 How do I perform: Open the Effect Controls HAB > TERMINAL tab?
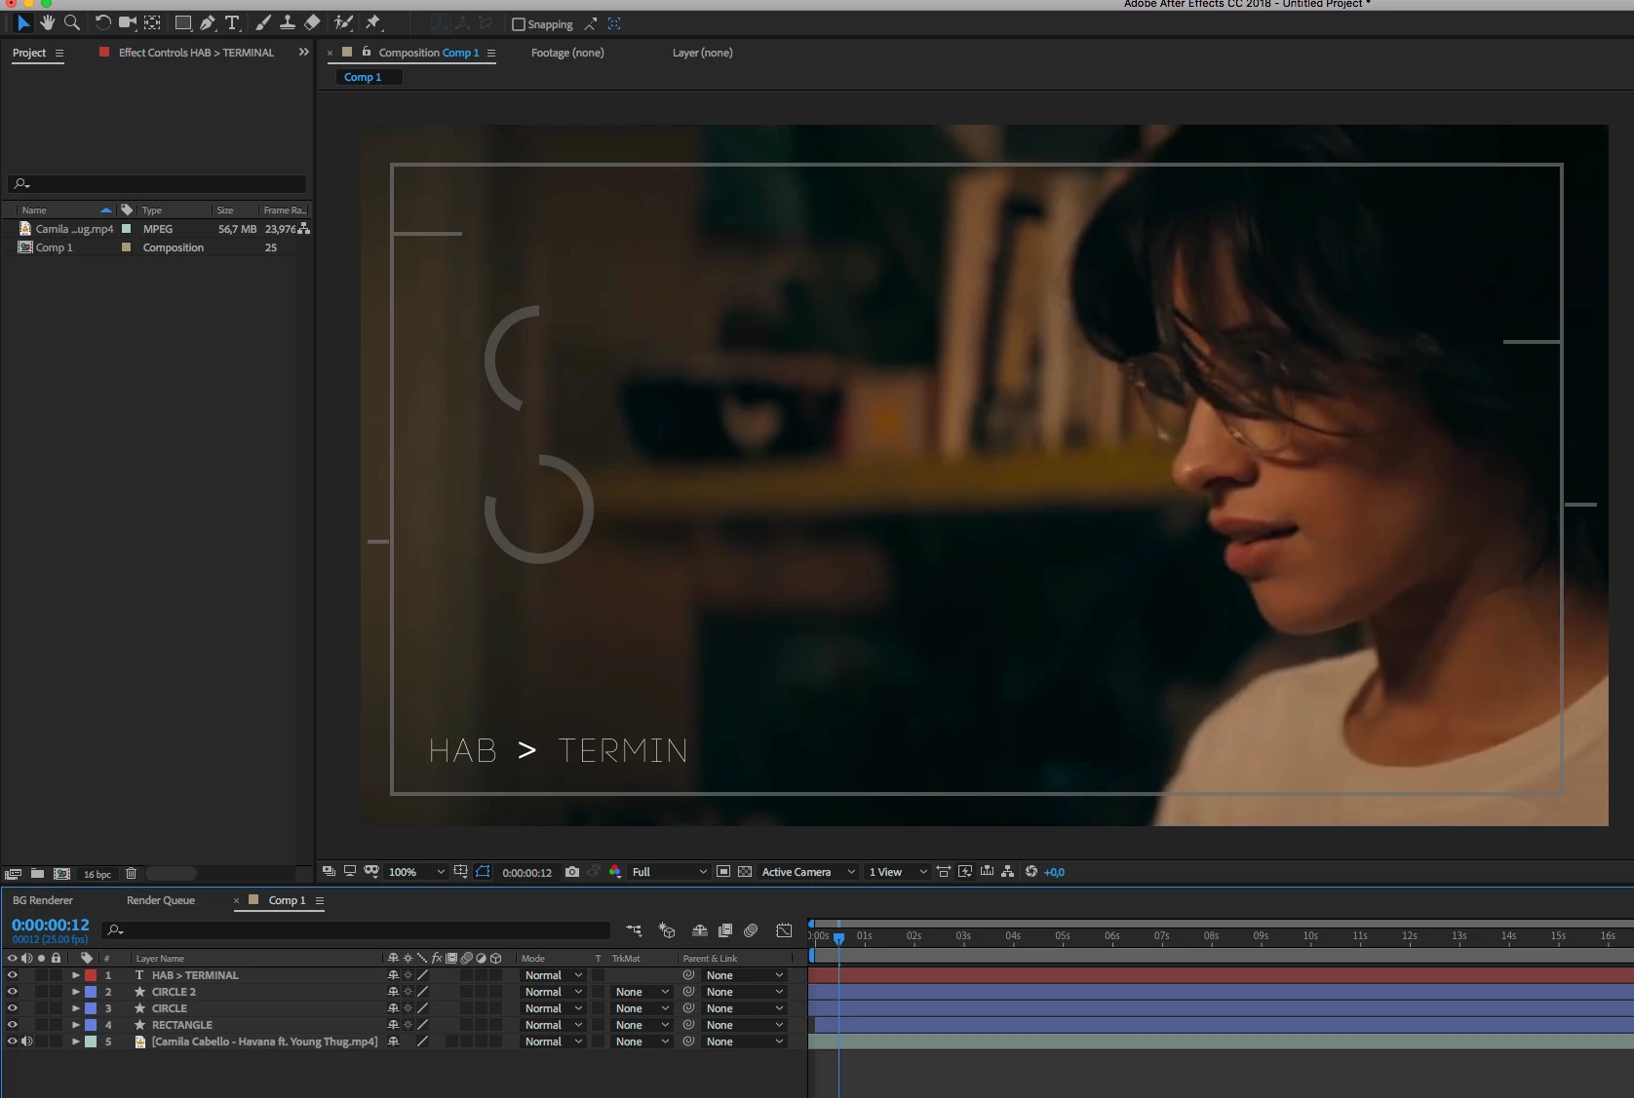(x=196, y=53)
